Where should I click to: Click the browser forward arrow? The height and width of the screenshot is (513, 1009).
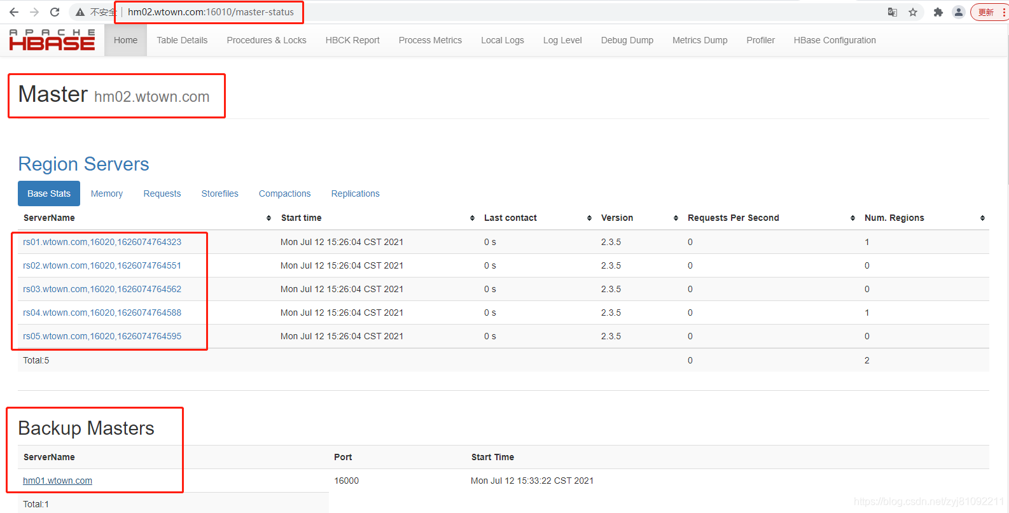pos(34,12)
